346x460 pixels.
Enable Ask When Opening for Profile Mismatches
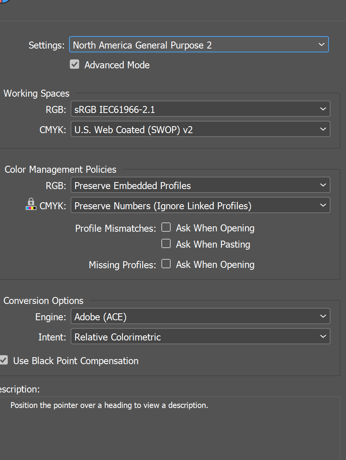166,227
